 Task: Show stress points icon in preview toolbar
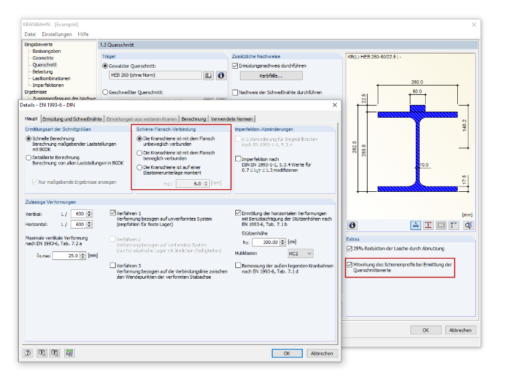(428, 225)
